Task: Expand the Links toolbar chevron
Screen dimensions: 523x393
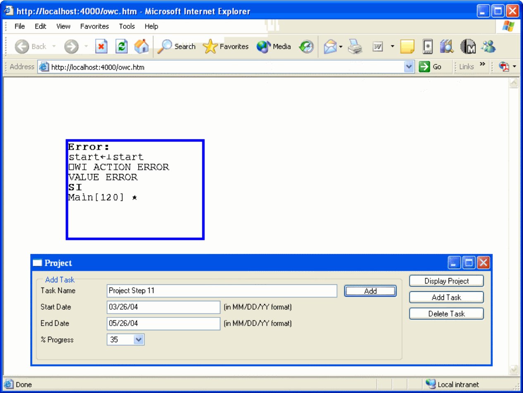Action: [482, 64]
